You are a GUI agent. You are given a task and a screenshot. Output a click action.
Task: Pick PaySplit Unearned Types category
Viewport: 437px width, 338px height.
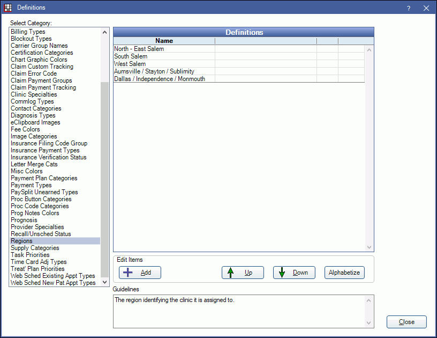pyautogui.click(x=55, y=192)
